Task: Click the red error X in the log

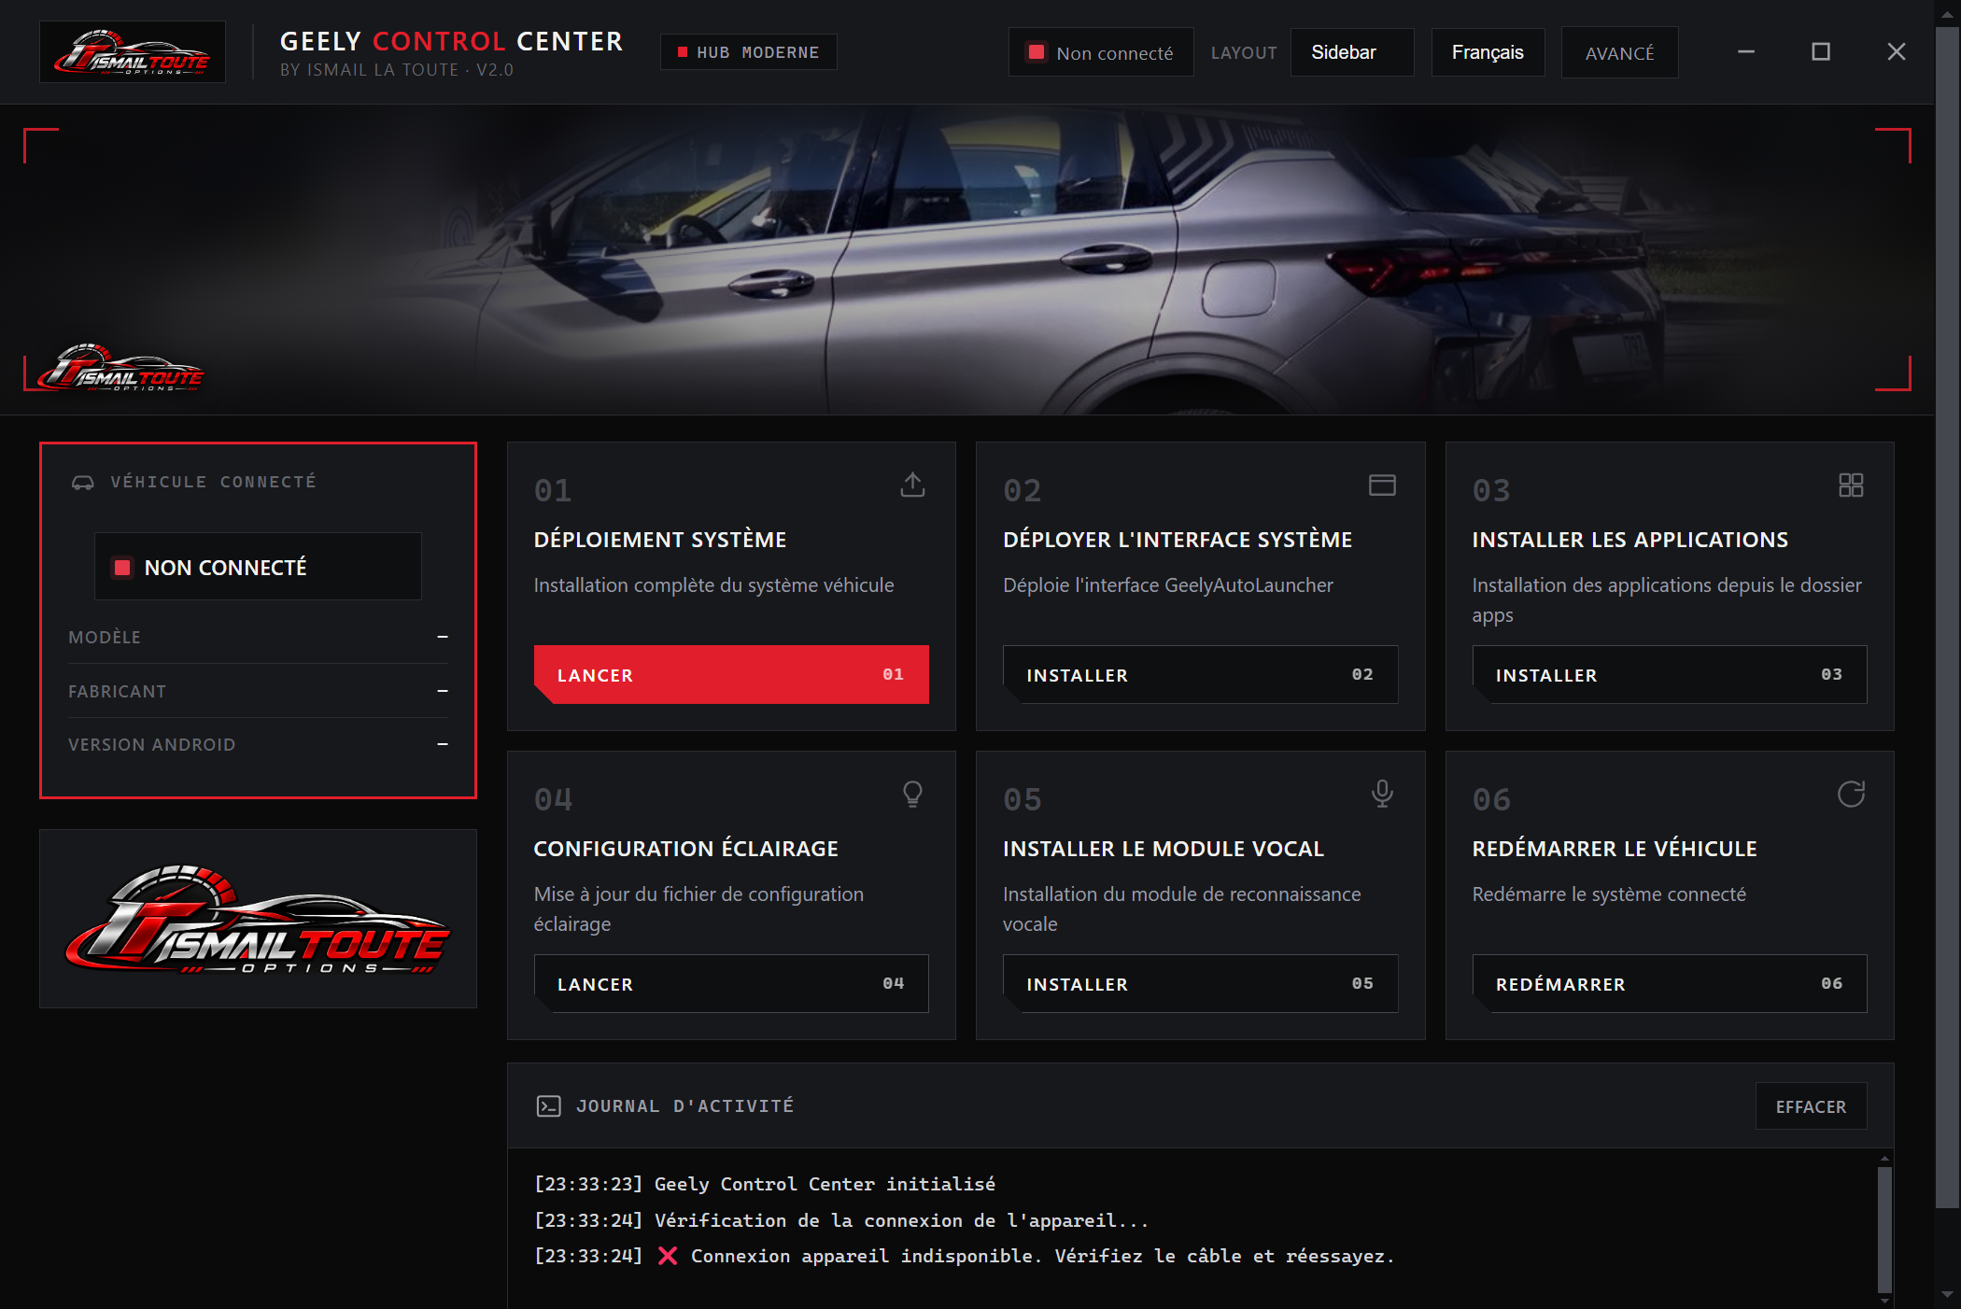Action: click(667, 1256)
